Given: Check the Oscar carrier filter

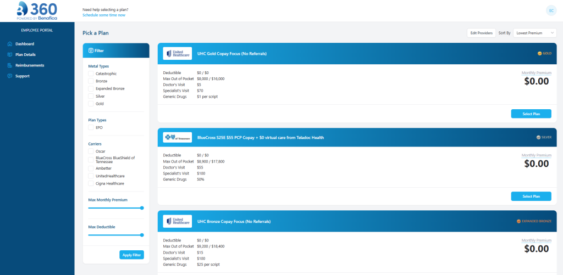Looking at the screenshot, I should (91, 151).
